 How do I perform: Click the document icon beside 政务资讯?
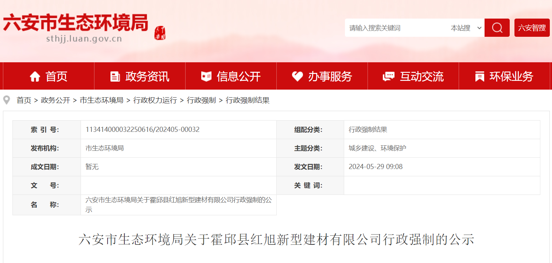pos(115,76)
